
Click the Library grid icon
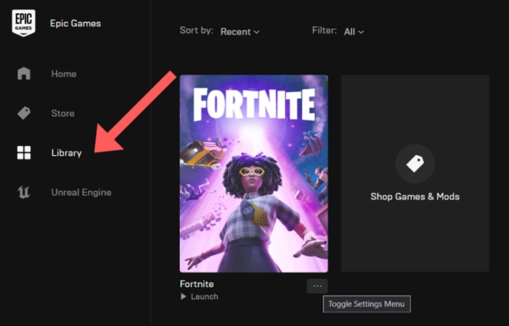(24, 152)
